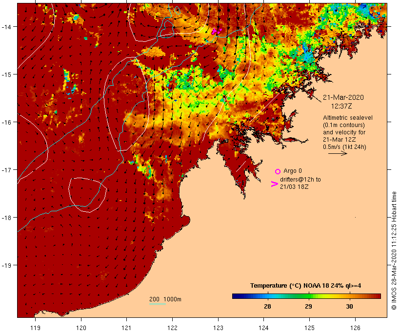Click the '0.5m/s (1kt 24h)' label
The image size is (400, 331).
coord(344,147)
